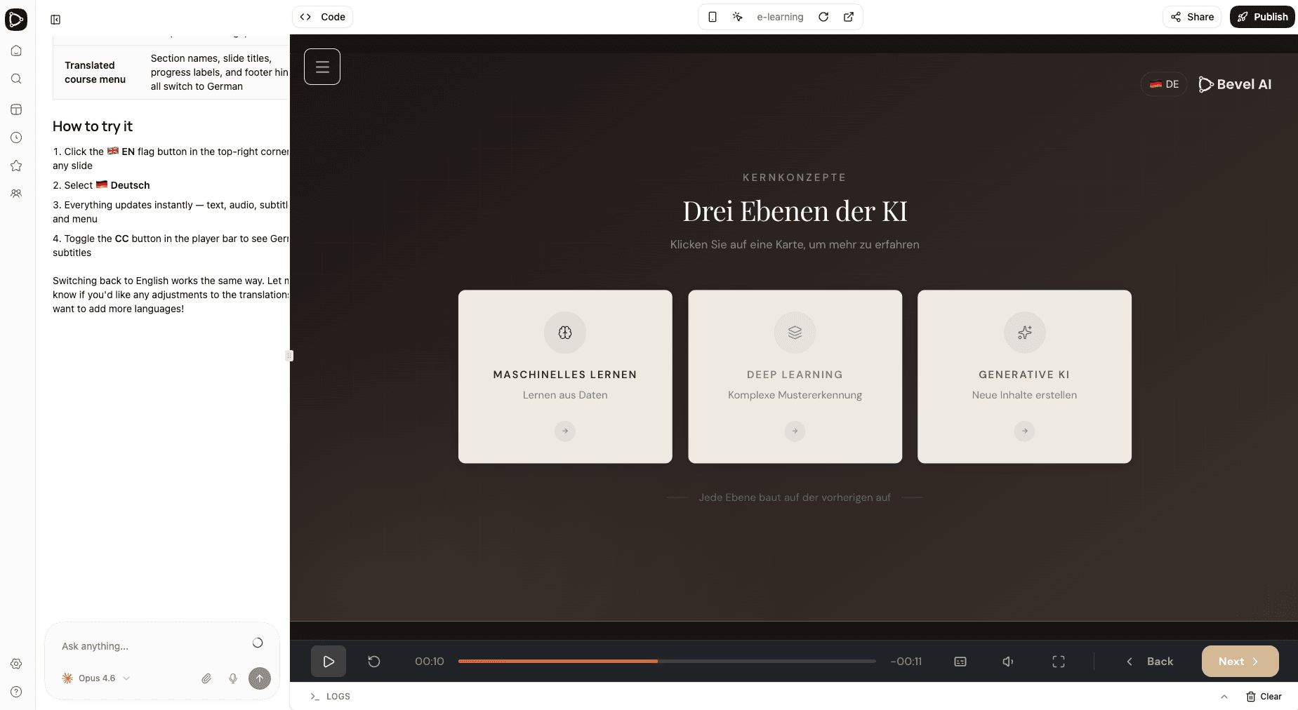Viewport: 1298px width, 710px height.
Task: Click the Code tab
Action: 322,16
